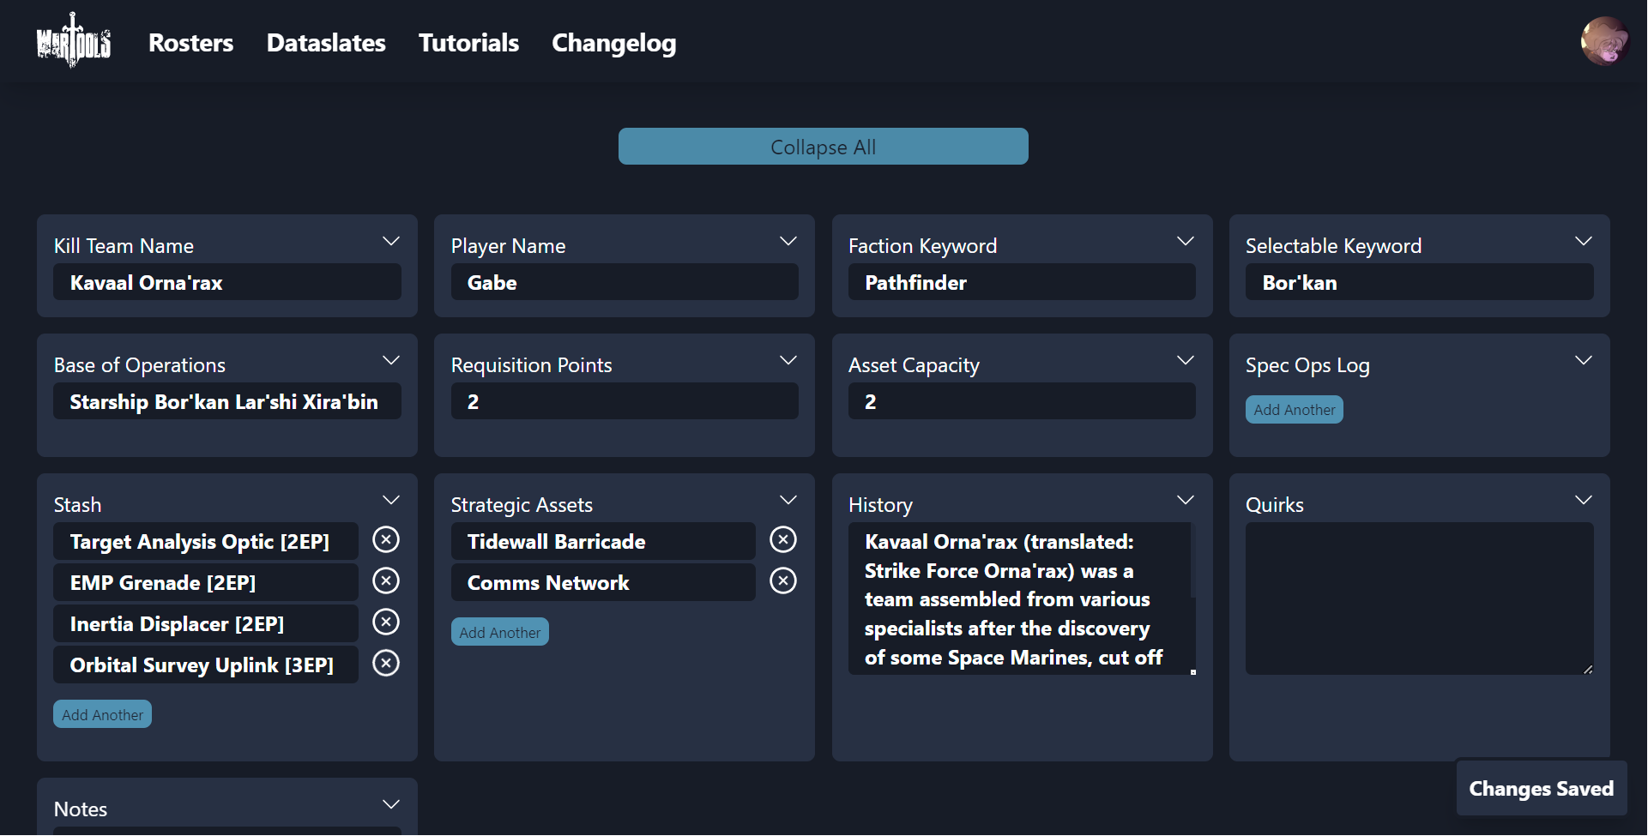Collapse the Player Name card
The width and height of the screenshot is (1648, 836).
coord(788,242)
